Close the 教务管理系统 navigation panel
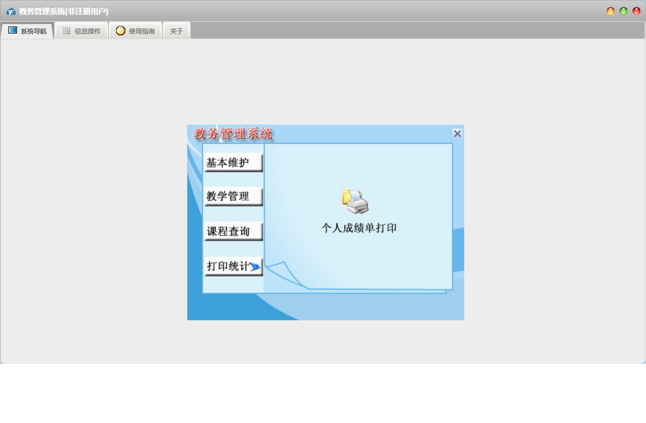 pyautogui.click(x=457, y=134)
